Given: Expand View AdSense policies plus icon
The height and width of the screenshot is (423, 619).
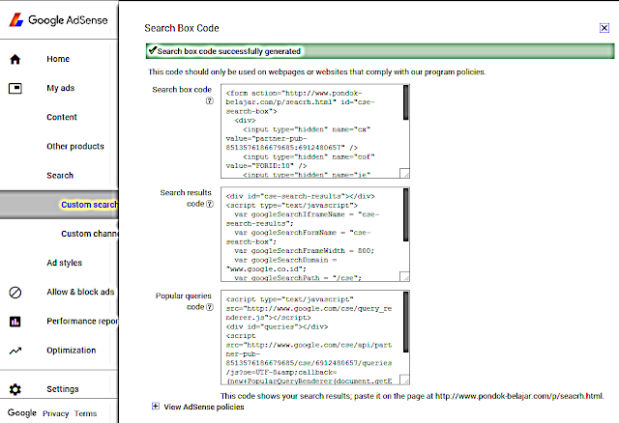Looking at the screenshot, I should [156, 406].
